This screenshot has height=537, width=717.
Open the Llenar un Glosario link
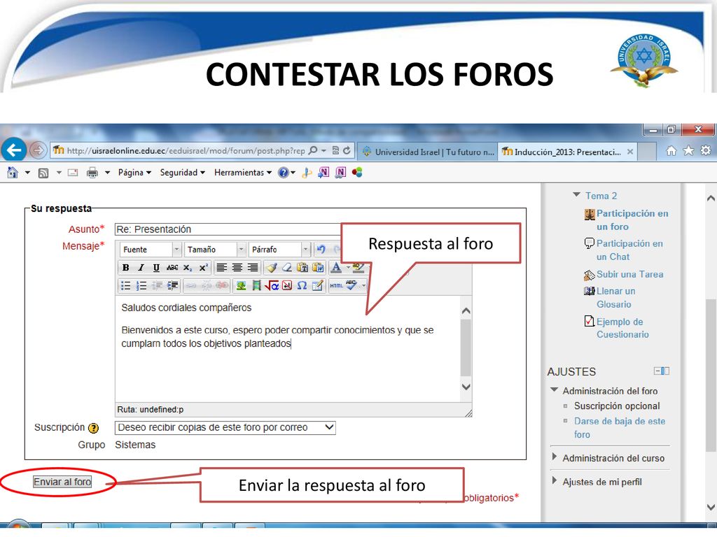coord(615,298)
